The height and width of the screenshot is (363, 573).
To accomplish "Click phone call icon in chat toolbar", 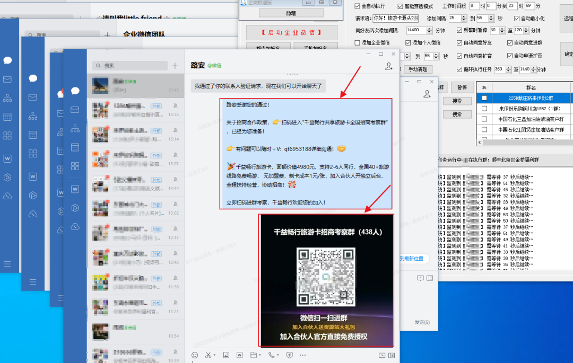I will coord(271,355).
